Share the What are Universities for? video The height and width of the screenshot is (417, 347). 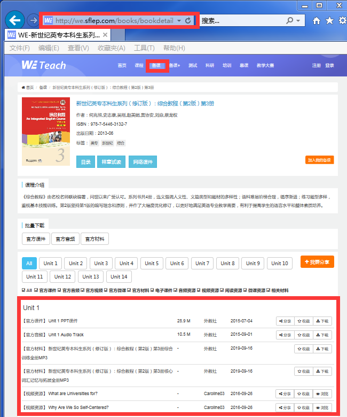[x=285, y=393]
